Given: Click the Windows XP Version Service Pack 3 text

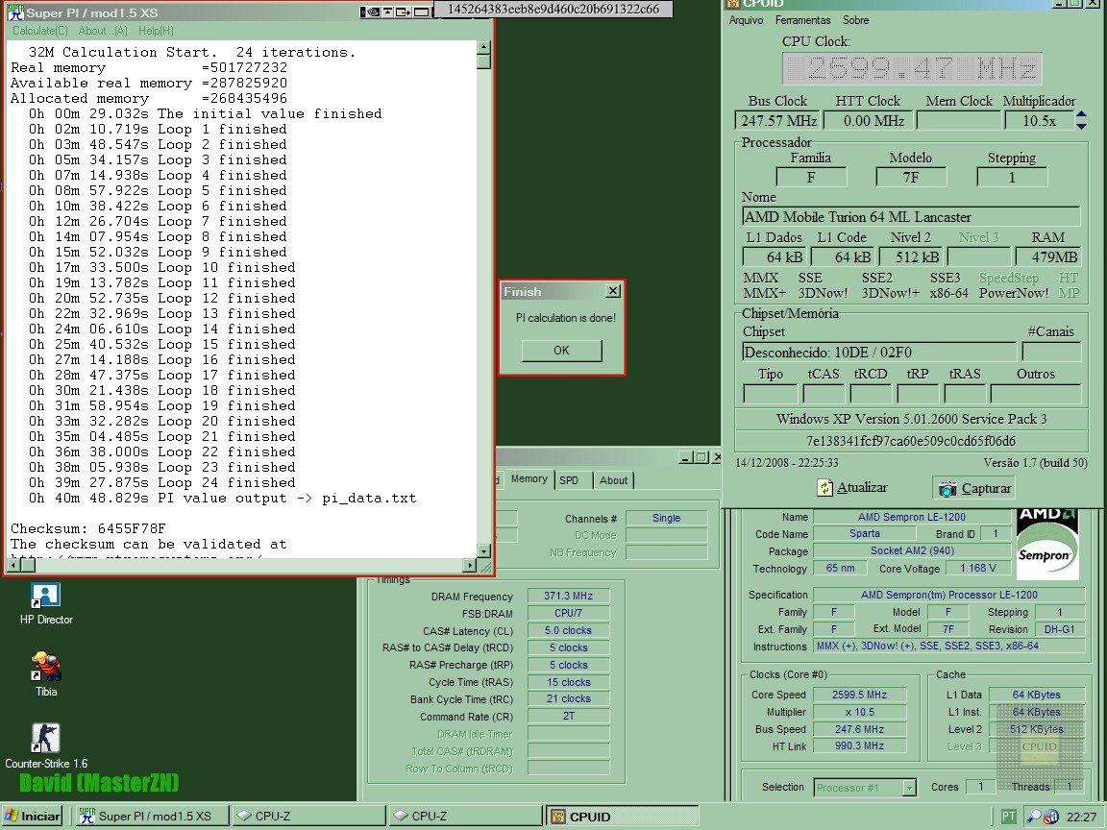Looking at the screenshot, I should (911, 419).
